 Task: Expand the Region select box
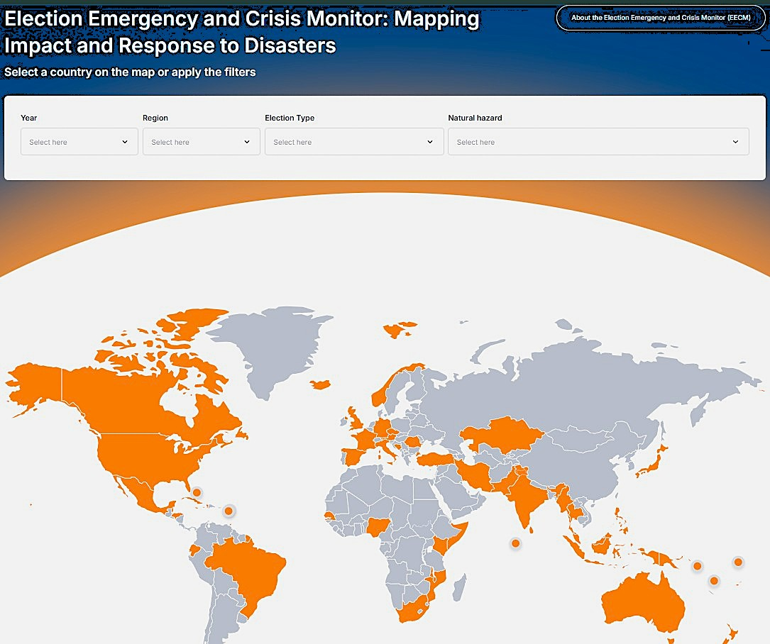201,142
